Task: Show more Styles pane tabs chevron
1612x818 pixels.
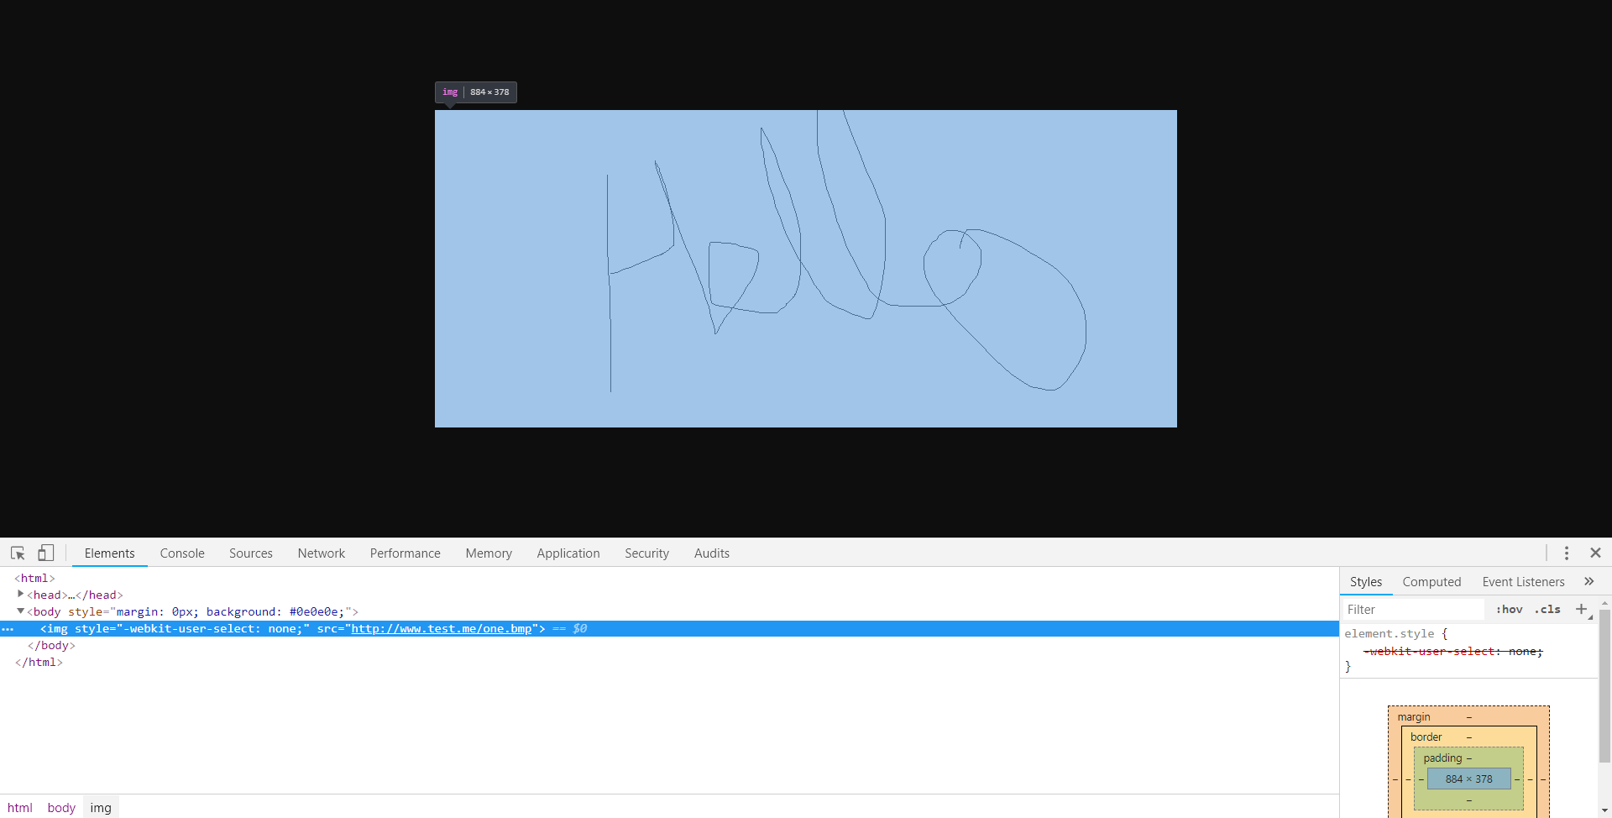Action: pyautogui.click(x=1588, y=581)
